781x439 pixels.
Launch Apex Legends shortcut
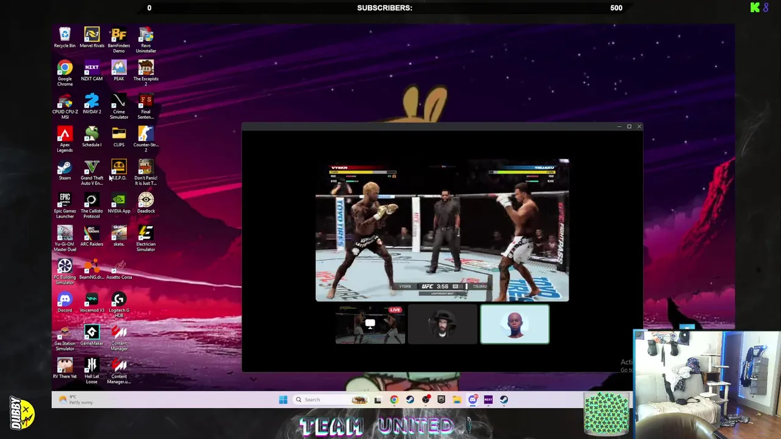(x=65, y=139)
